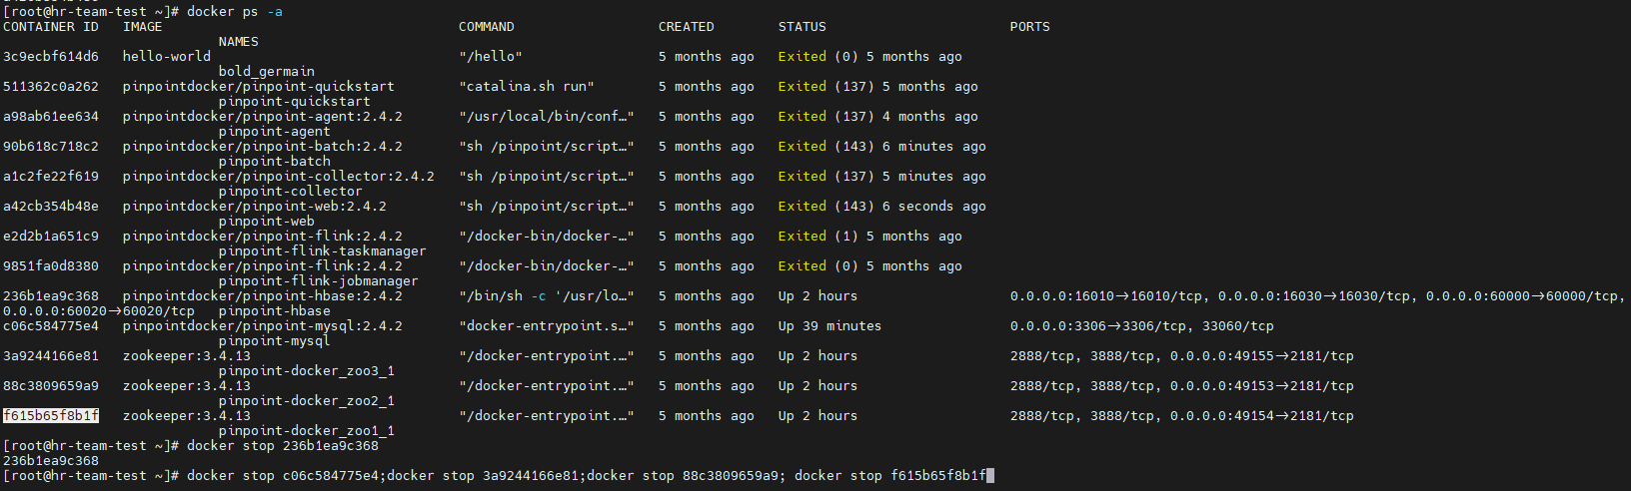Click "docker stop c06c584775e4" in the last line
This screenshot has height=491, width=1631.
(x=283, y=476)
